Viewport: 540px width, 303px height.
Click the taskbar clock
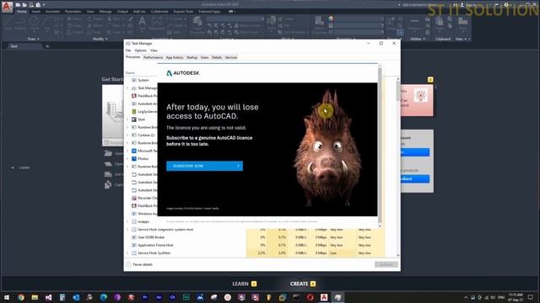click(x=516, y=297)
